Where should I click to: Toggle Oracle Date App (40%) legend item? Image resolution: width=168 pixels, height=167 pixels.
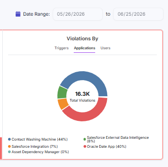(x=105, y=146)
